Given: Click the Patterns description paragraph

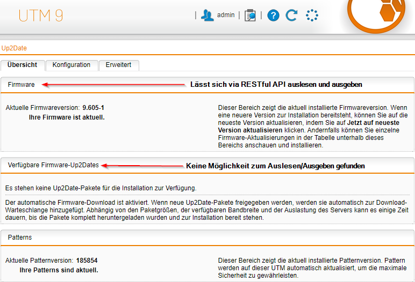Looking at the screenshot, I should [312, 268].
